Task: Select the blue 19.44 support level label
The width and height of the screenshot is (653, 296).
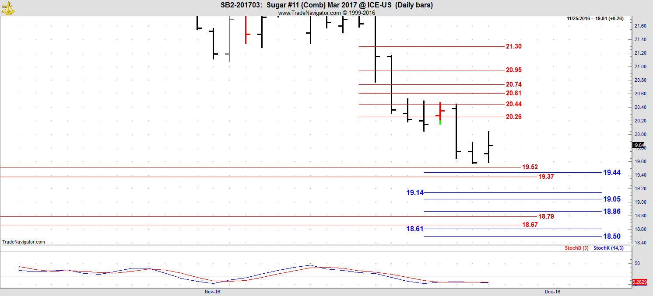Action: [x=611, y=173]
